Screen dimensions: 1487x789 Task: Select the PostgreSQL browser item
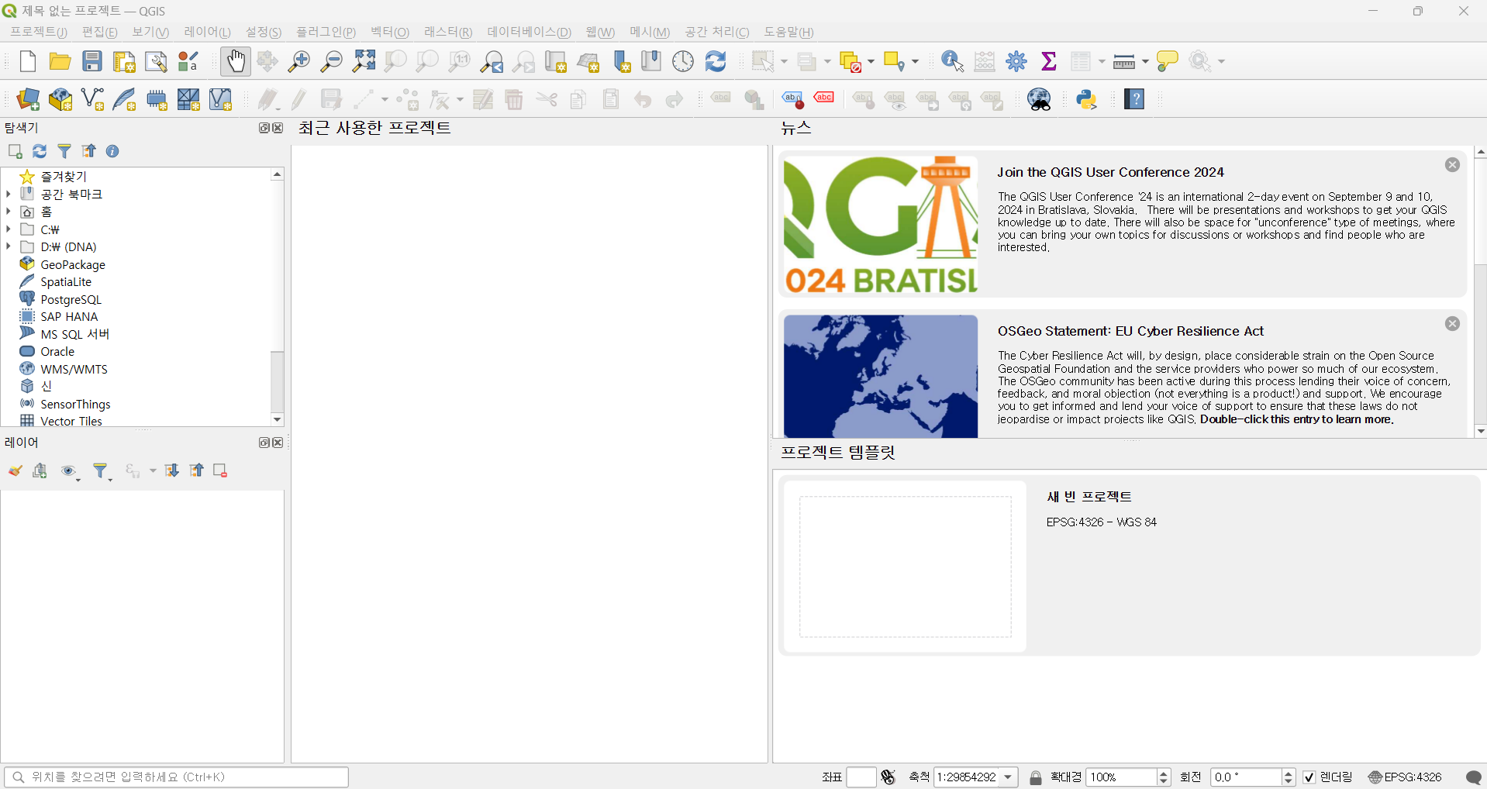71,299
